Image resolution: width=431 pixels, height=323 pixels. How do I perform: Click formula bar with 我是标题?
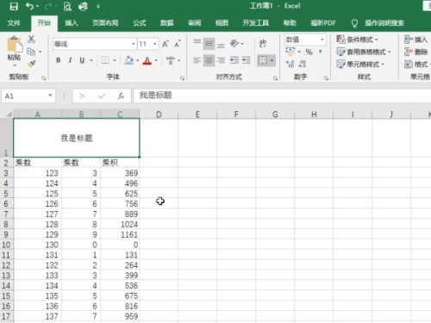[x=282, y=96]
